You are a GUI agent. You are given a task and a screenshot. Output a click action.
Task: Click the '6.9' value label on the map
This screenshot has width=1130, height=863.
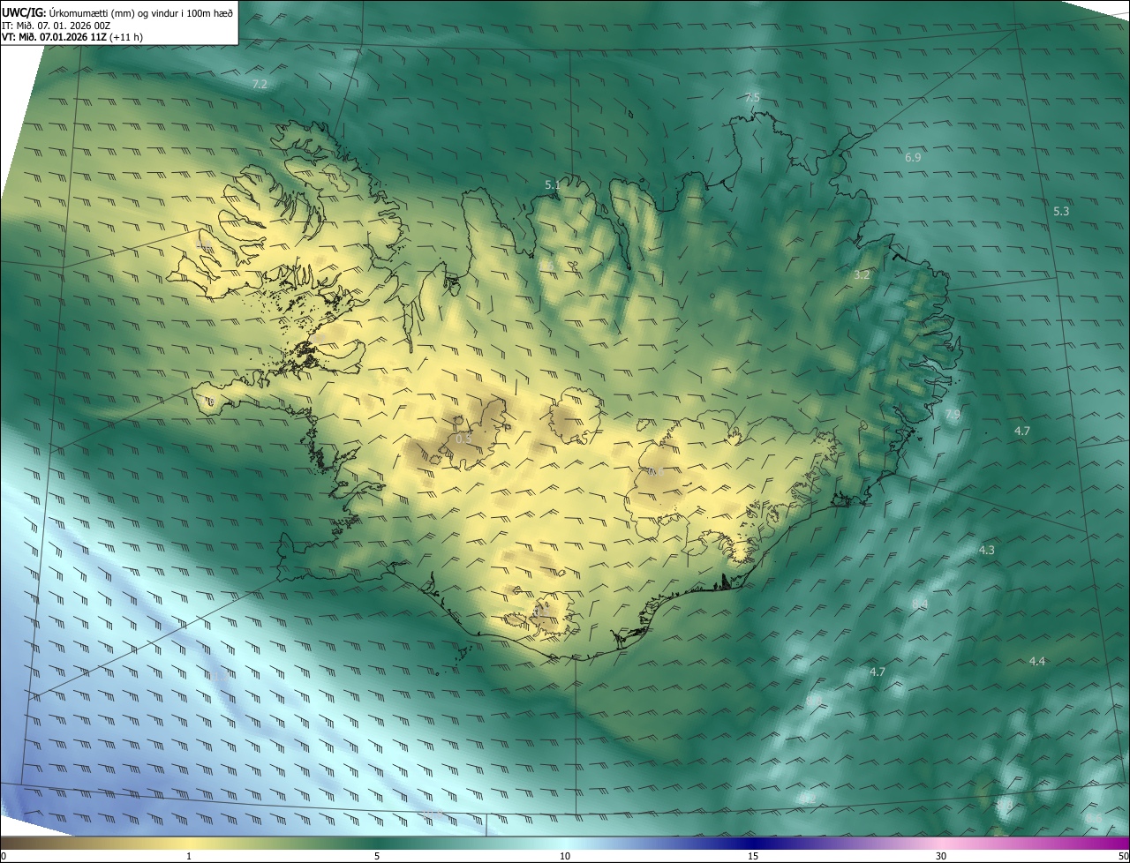pos(913,158)
